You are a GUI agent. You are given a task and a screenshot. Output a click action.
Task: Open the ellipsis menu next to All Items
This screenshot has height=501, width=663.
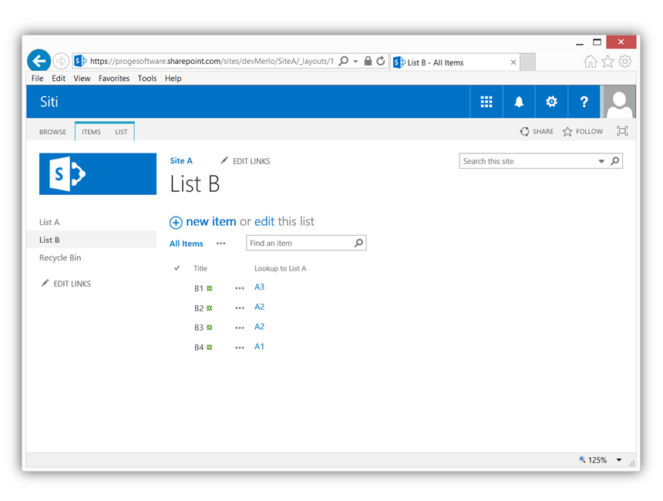tap(221, 243)
